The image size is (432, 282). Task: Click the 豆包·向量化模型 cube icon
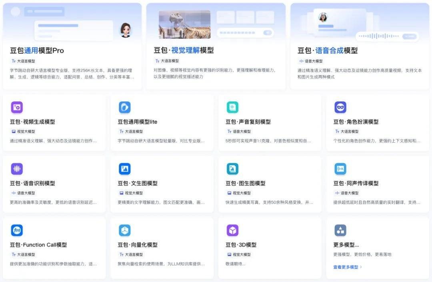125,230
